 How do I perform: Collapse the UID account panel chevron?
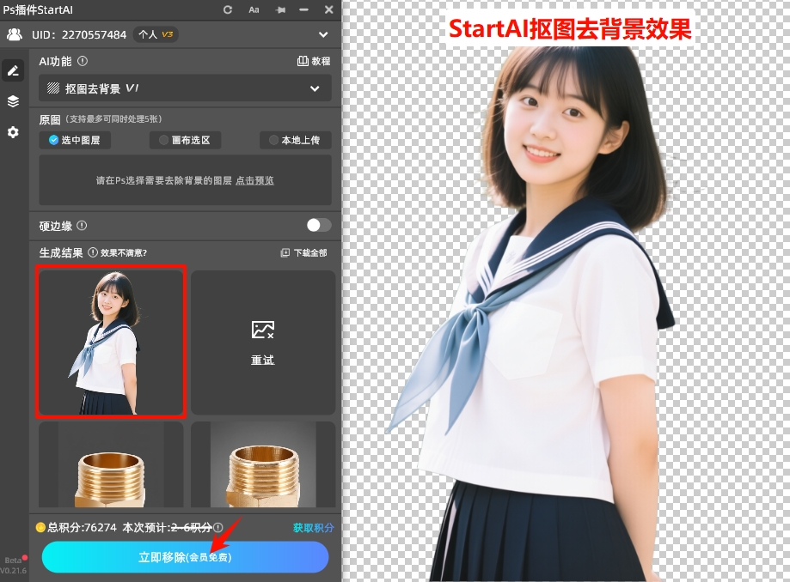tap(322, 34)
